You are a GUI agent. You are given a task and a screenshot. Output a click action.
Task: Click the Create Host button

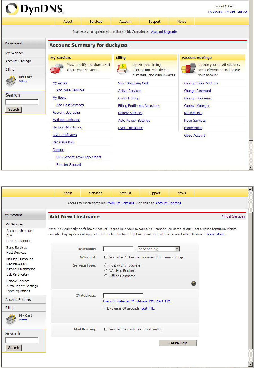178,343
